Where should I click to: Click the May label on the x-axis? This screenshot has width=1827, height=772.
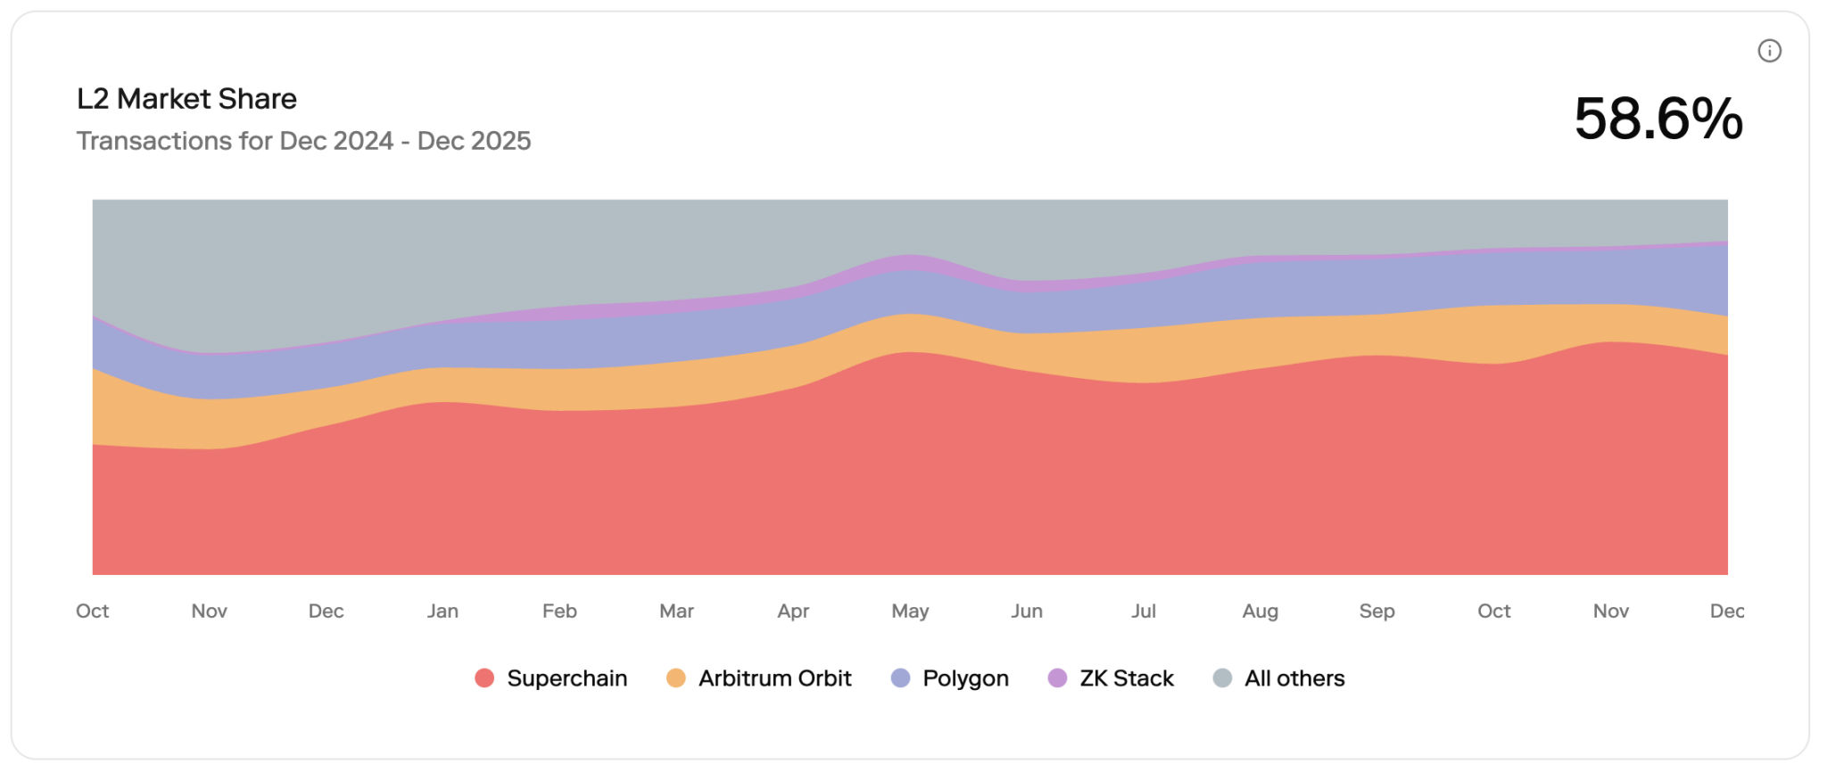click(x=910, y=612)
